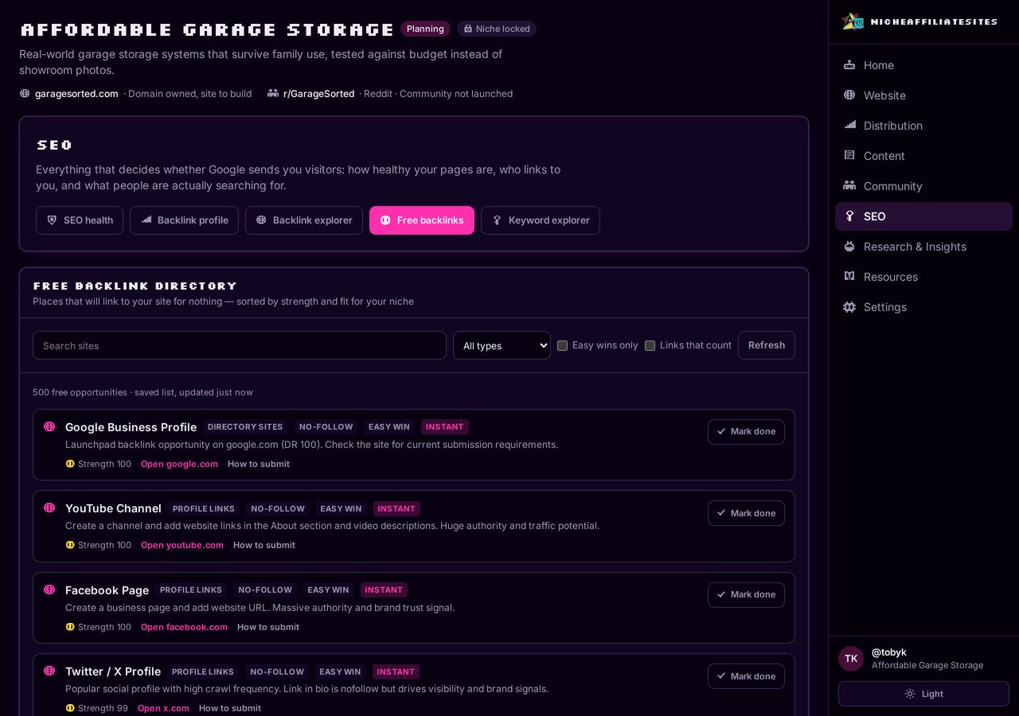Click the strength coin icon for Facebook Page
This screenshot has height=716, width=1019.
[x=70, y=627]
